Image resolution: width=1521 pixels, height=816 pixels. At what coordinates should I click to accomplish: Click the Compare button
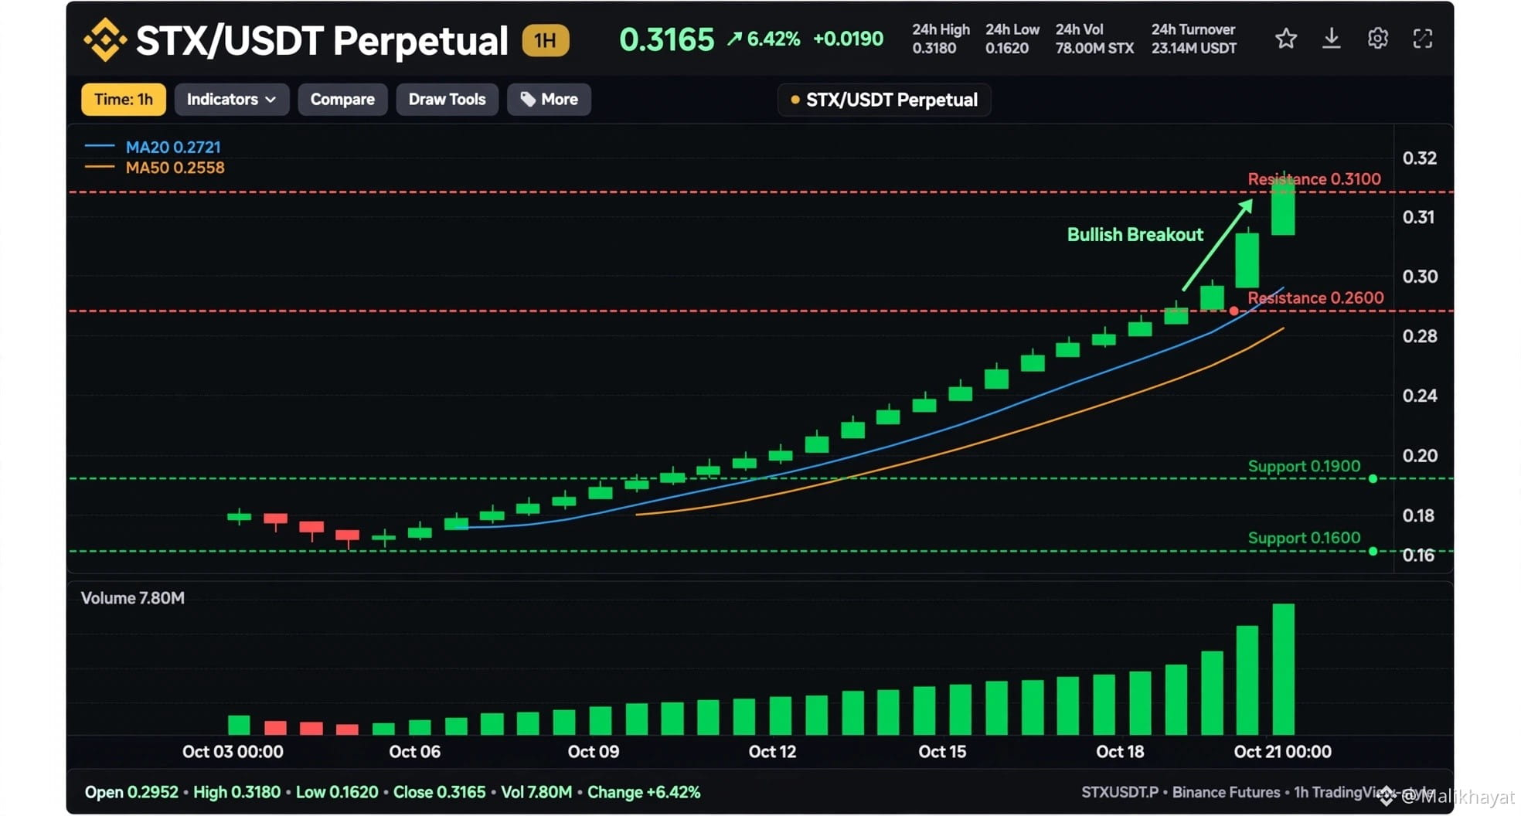342,100
